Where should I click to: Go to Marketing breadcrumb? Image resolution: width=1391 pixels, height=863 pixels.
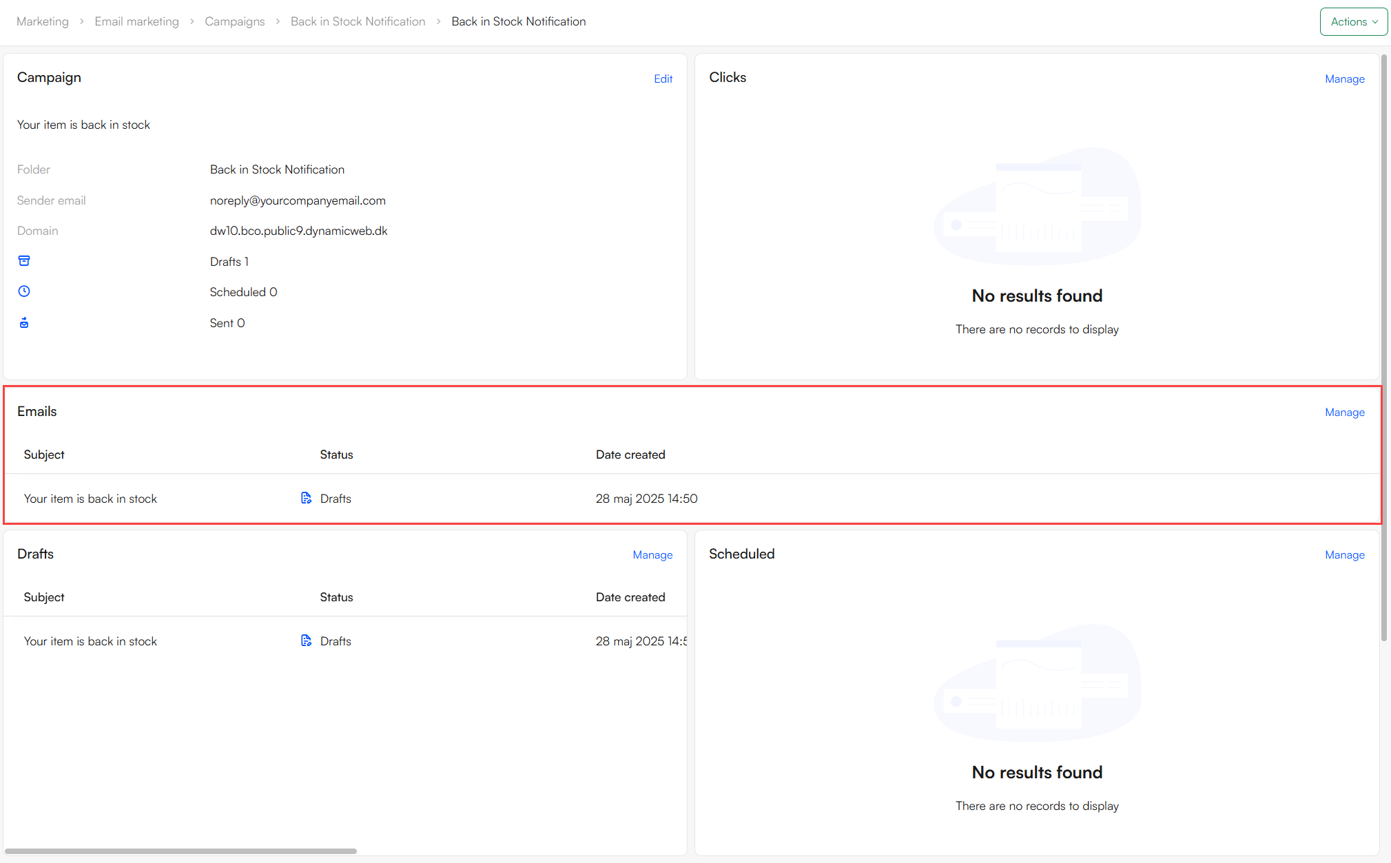pos(43,21)
